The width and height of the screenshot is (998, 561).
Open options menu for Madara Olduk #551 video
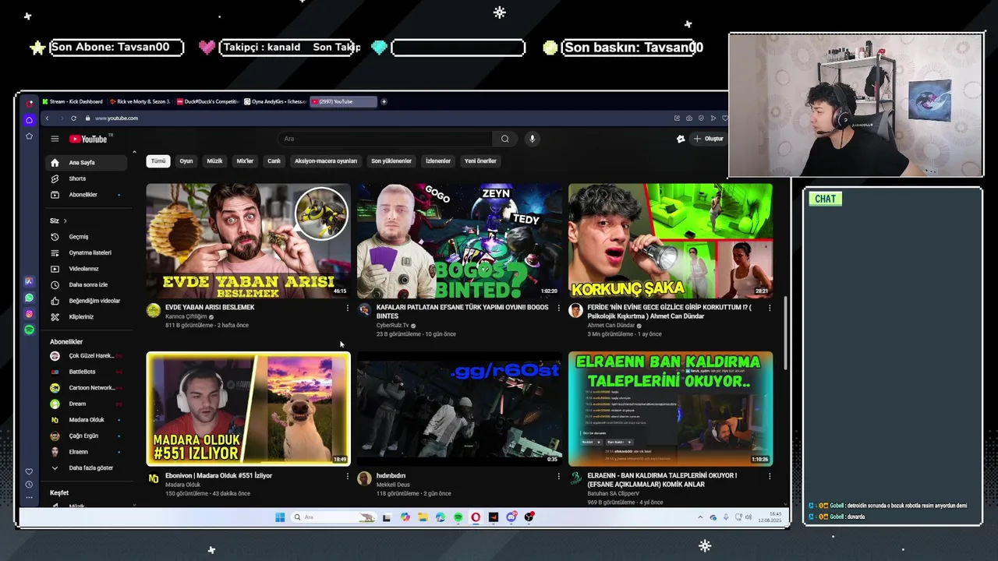point(347,476)
